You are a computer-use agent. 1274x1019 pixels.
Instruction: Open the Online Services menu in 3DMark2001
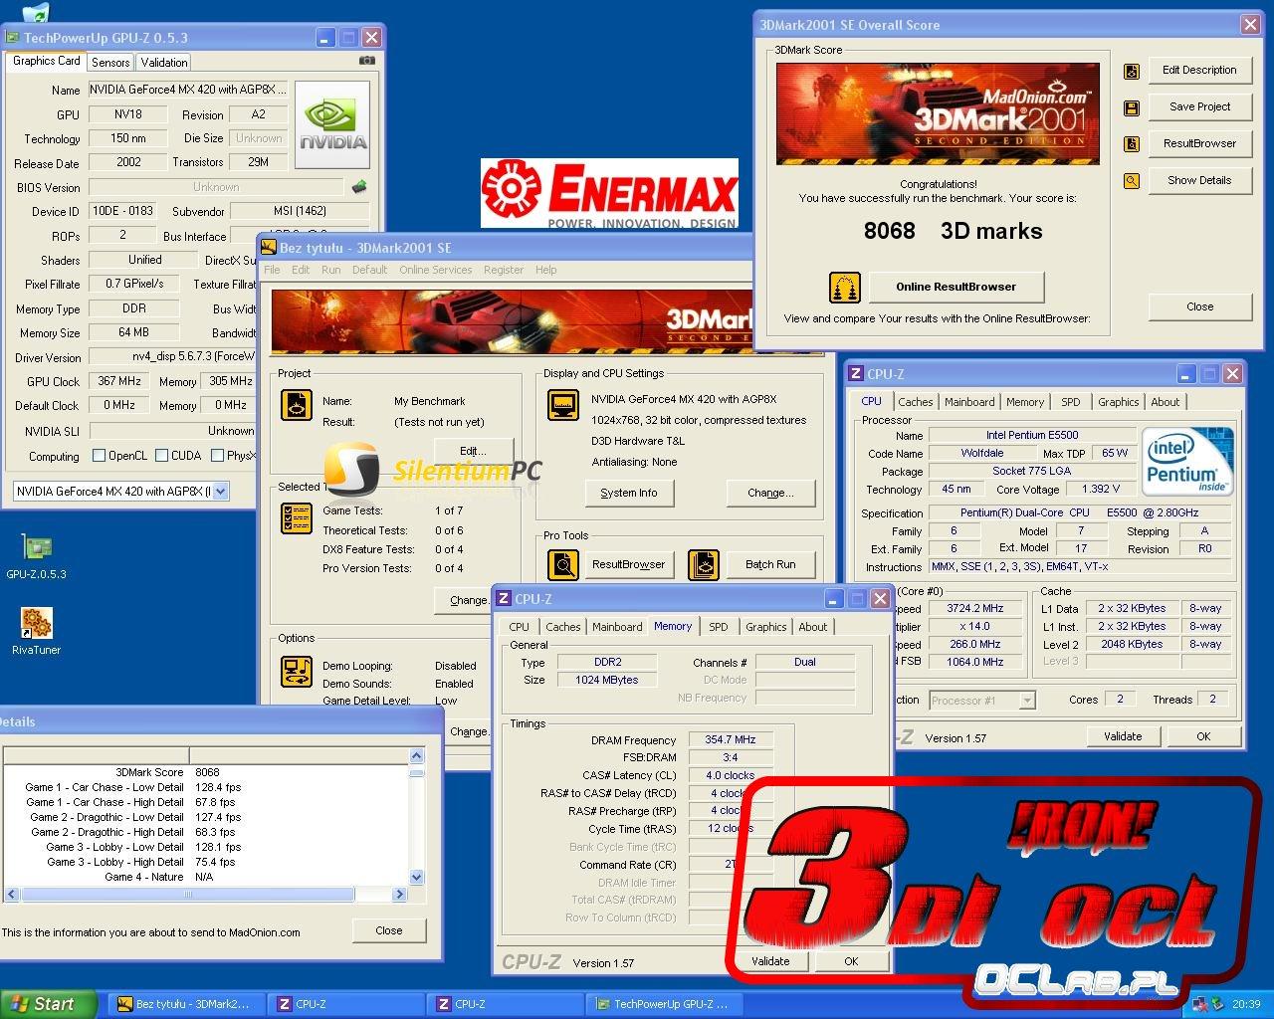(436, 270)
